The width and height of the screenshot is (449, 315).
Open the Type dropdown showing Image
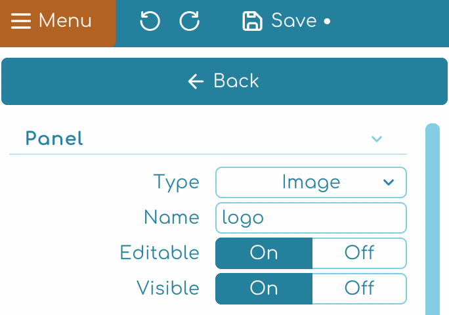coord(310,182)
